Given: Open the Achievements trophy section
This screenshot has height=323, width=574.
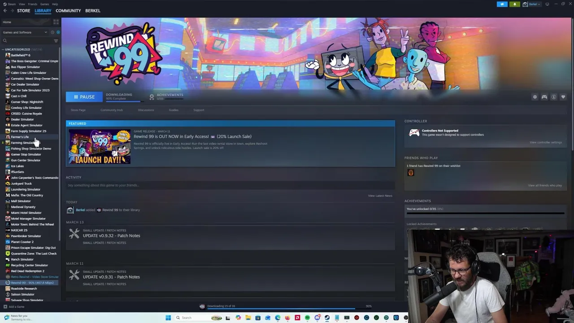Looking at the screenshot, I should (x=152, y=97).
